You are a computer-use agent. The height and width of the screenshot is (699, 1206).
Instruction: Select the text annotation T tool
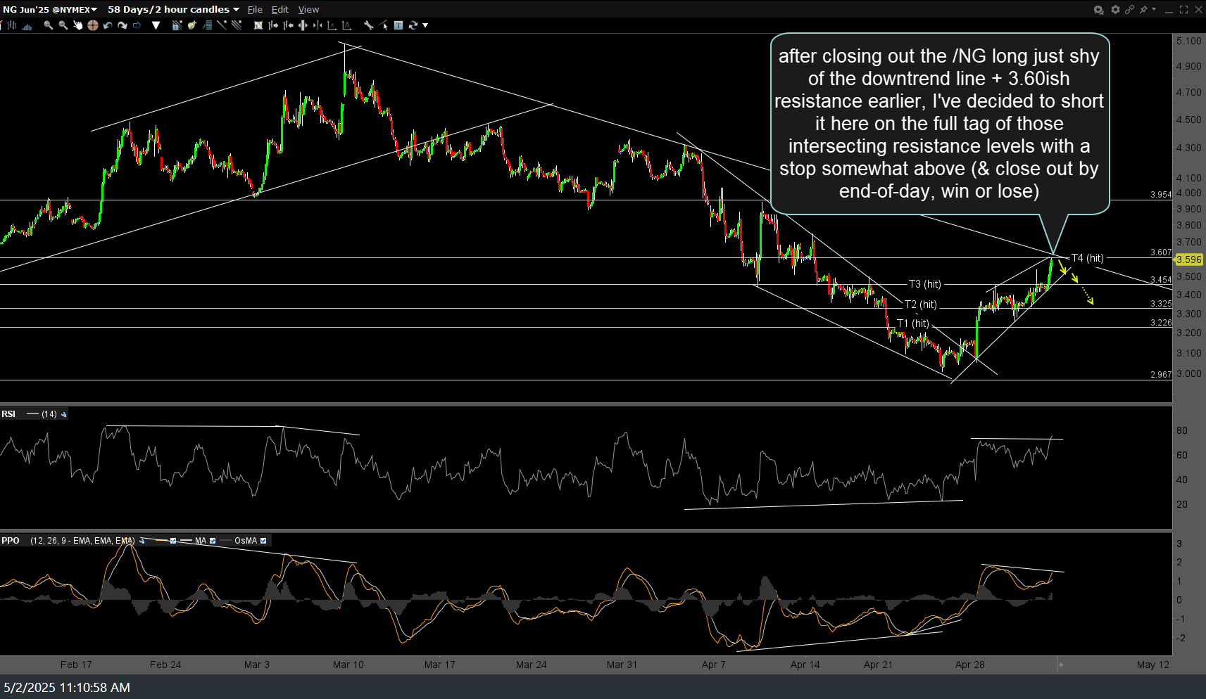398,25
